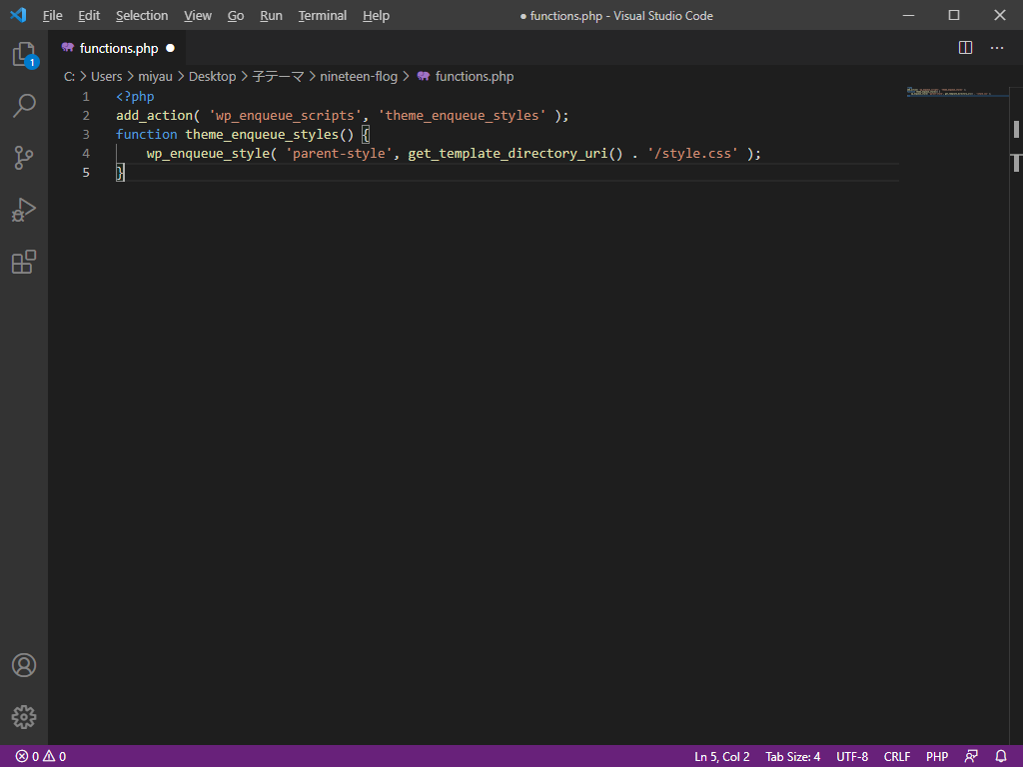This screenshot has width=1023, height=767.
Task: Change UTF-8 encoding in status bar
Action: (x=852, y=757)
